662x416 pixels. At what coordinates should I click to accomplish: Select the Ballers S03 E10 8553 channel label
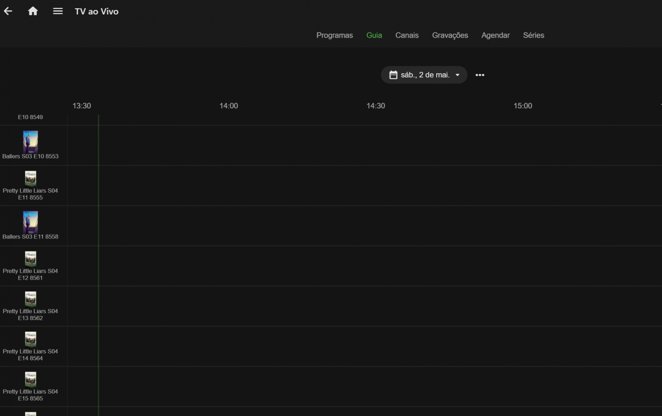tap(30, 156)
